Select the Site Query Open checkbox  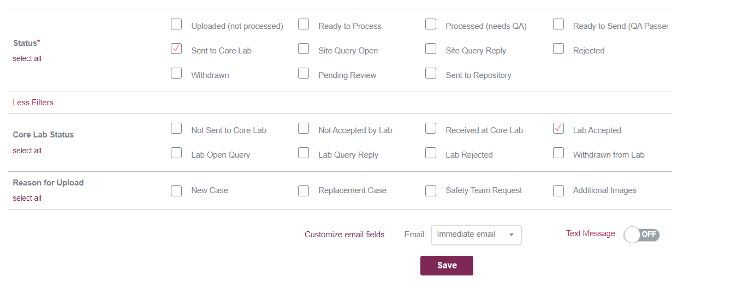tap(304, 49)
